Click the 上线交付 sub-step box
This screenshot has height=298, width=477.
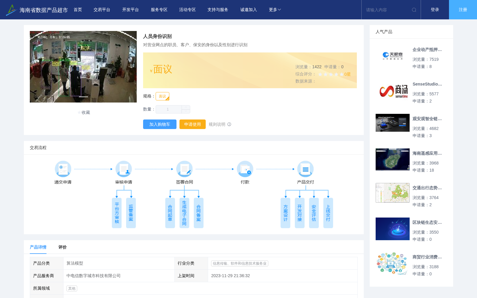click(x=328, y=213)
